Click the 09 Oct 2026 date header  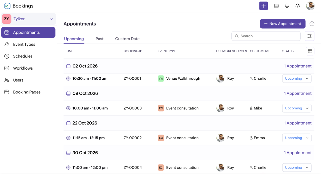click(x=85, y=94)
